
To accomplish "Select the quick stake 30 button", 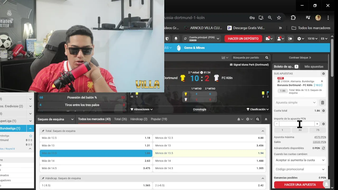I will pyautogui.click(x=300, y=130).
